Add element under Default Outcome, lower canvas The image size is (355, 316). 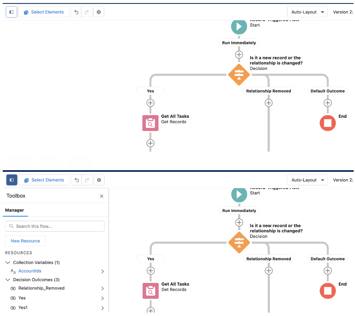[x=328, y=270]
